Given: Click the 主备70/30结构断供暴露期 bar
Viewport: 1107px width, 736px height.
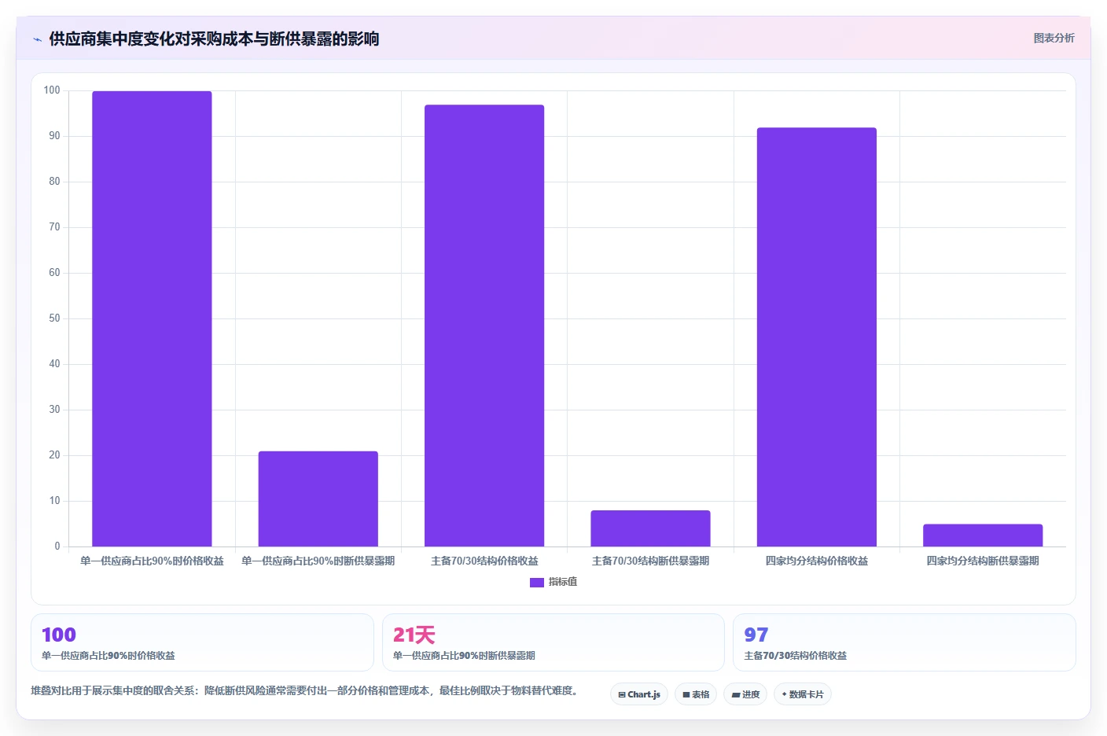Looking at the screenshot, I should tap(650, 528).
